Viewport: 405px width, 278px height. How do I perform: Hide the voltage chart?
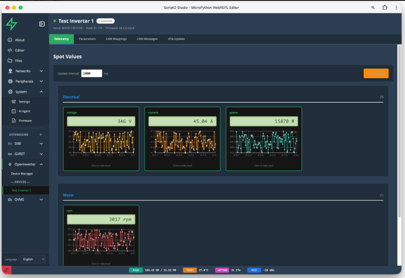(101, 165)
